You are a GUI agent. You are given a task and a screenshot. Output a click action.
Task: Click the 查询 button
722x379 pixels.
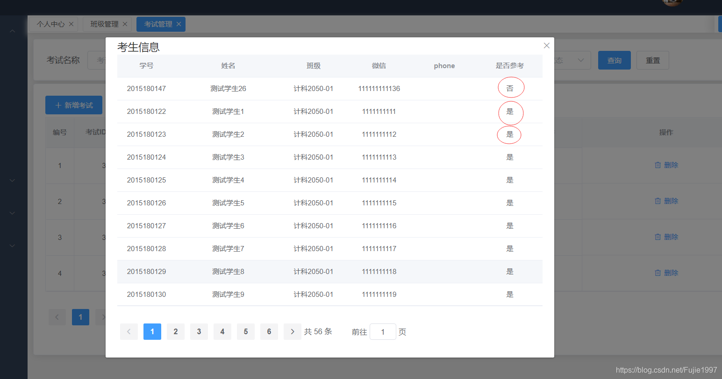click(615, 60)
